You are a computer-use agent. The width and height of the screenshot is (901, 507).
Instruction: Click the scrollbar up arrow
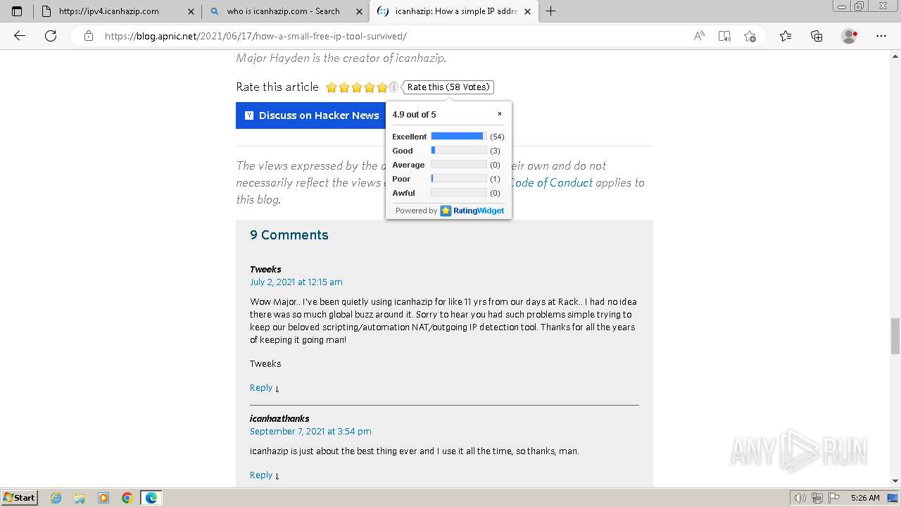895,56
